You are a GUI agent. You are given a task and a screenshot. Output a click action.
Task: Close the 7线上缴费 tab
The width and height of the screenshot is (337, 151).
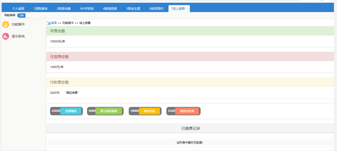click(187, 9)
